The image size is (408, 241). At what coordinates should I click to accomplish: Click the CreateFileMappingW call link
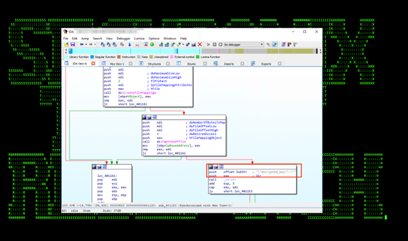140,93
